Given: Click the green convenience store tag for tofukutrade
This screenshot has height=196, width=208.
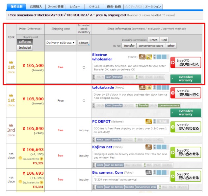Looking at the screenshot, I should [x=169, y=105].
